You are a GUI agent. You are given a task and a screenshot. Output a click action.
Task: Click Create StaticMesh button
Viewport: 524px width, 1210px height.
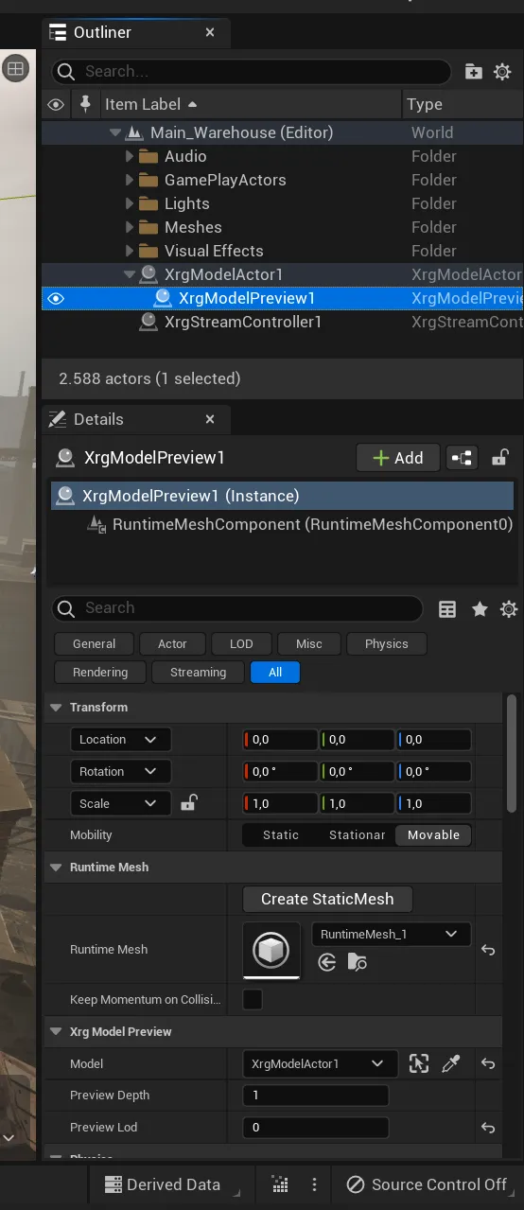(327, 899)
